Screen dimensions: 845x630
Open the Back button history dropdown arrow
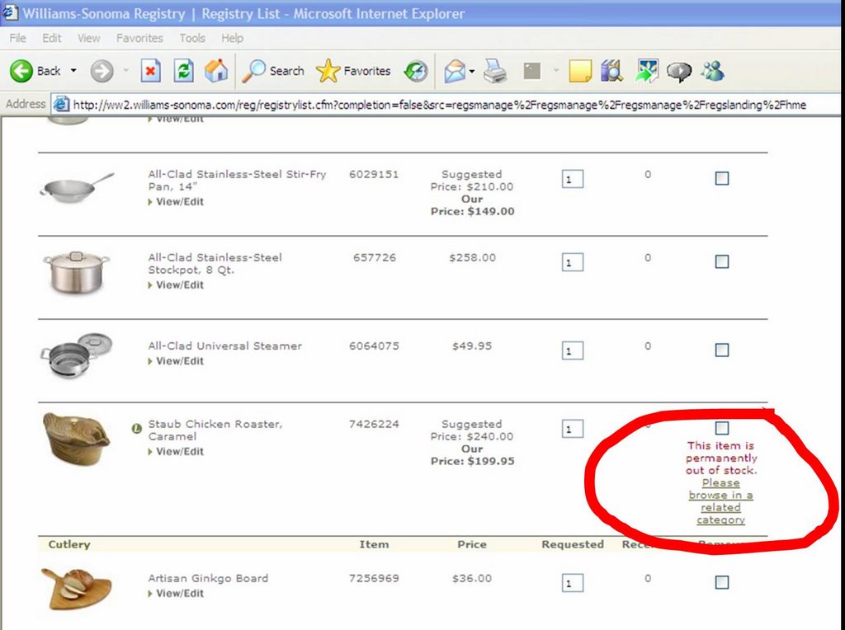(x=73, y=71)
